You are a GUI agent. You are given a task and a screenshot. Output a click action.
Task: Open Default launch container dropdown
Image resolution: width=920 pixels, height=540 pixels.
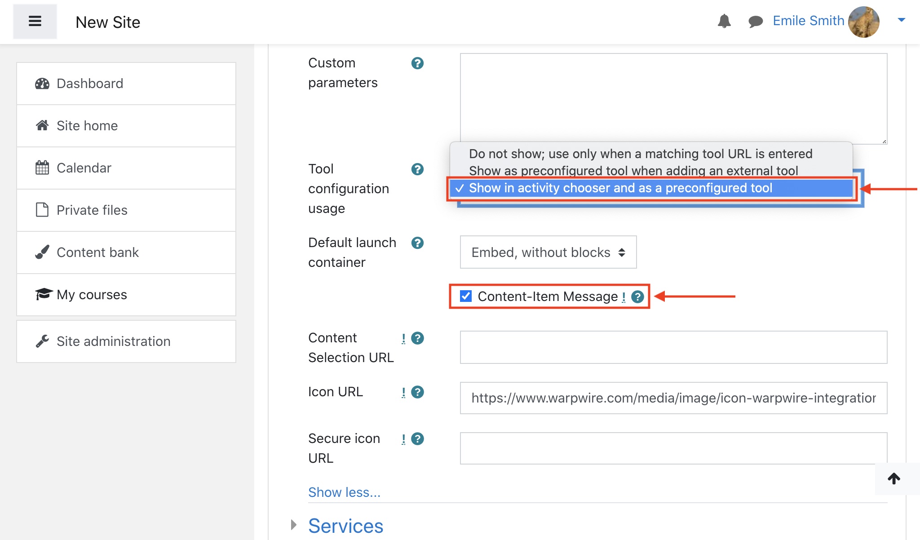[x=548, y=252]
